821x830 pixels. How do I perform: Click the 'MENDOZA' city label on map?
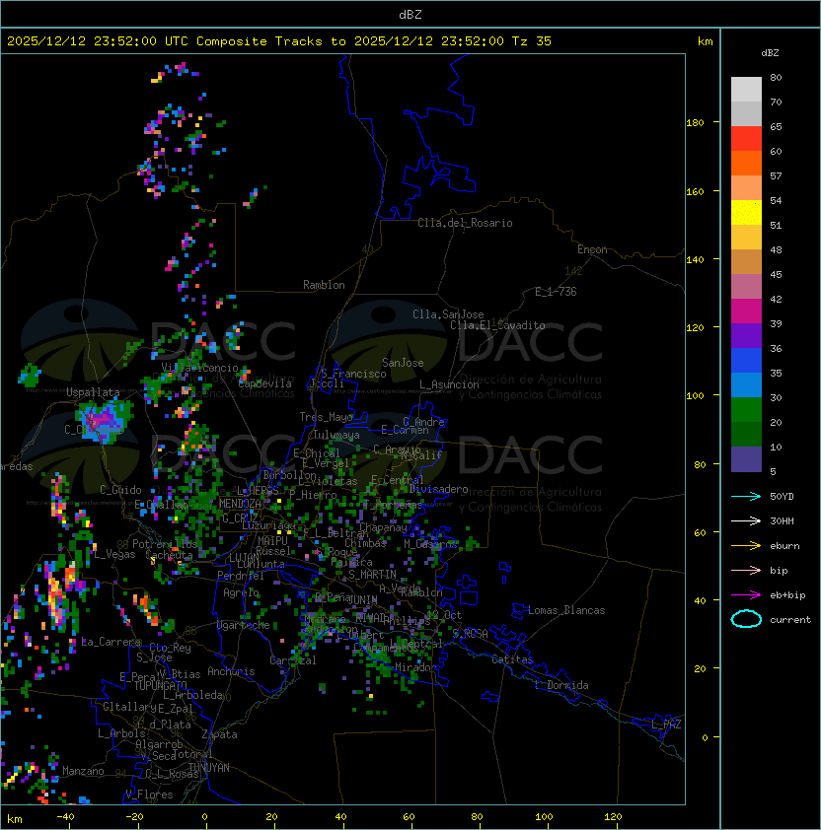click(240, 504)
